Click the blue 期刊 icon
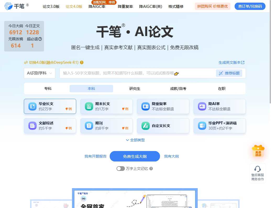 click(89, 126)
